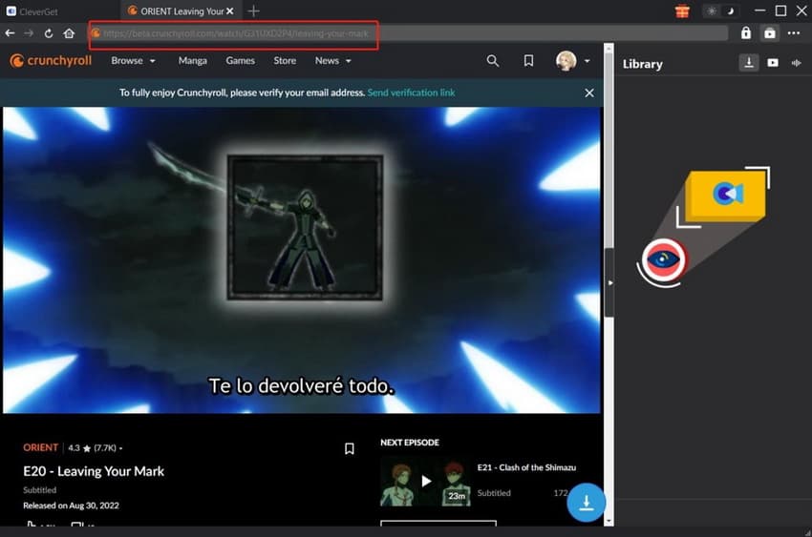Show the Library video tab

(772, 63)
